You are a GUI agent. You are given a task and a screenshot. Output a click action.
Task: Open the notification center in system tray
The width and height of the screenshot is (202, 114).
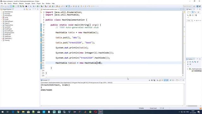[199, 112]
